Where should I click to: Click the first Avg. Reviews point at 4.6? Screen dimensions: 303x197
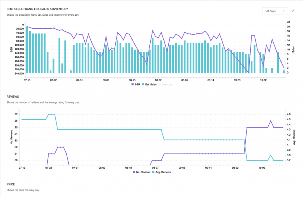click(x=49, y=114)
